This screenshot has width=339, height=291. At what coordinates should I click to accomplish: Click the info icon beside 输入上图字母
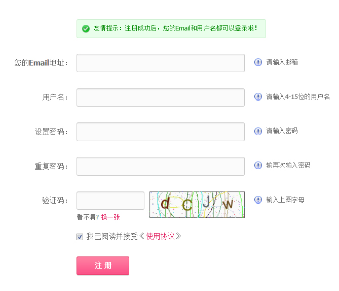point(258,200)
